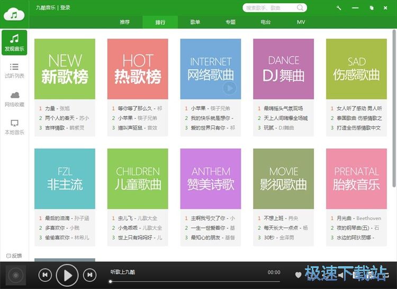Click the vertical scrollbar of chart list
The image size is (397, 289).
(394, 109)
